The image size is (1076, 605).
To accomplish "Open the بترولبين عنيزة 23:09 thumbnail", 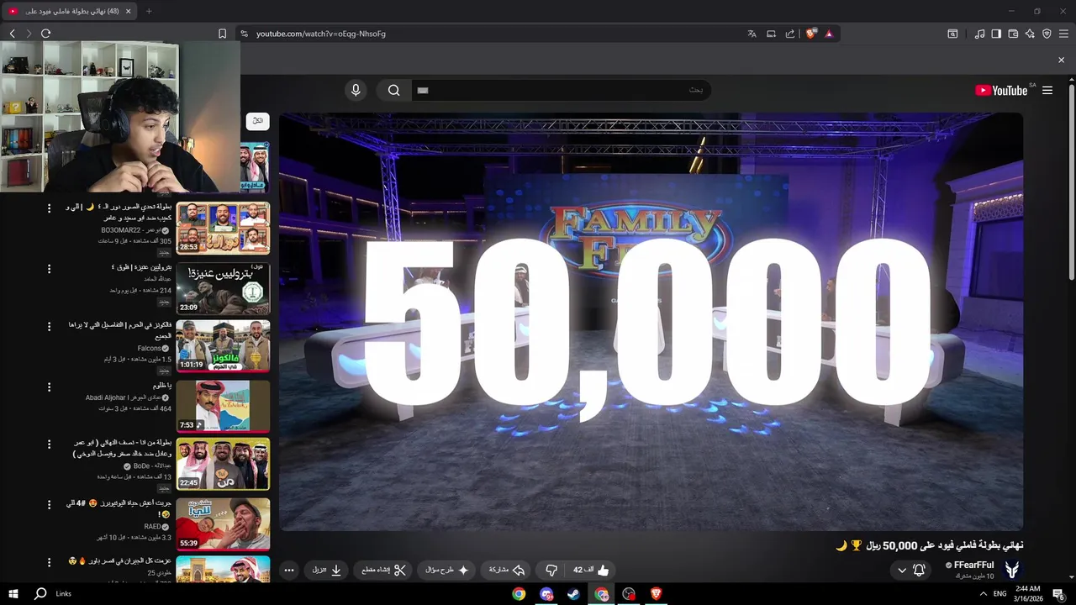I will click(x=223, y=288).
